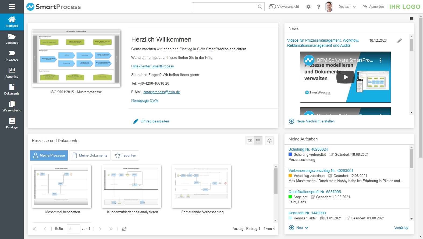Open dashboard options menu icon
This screenshot has width=423, height=239.
(411, 19)
